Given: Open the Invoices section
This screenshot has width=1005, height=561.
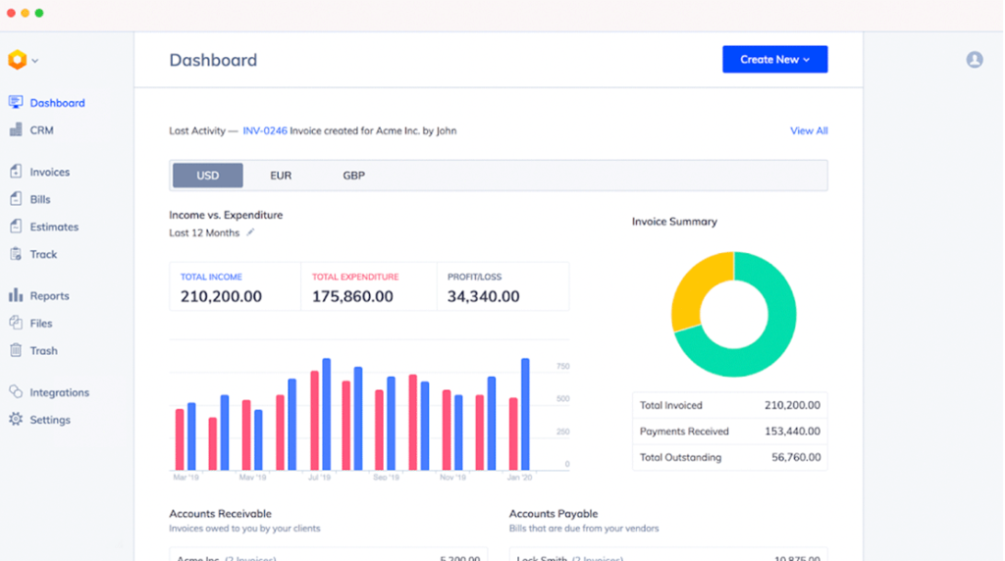Looking at the screenshot, I should [49, 173].
